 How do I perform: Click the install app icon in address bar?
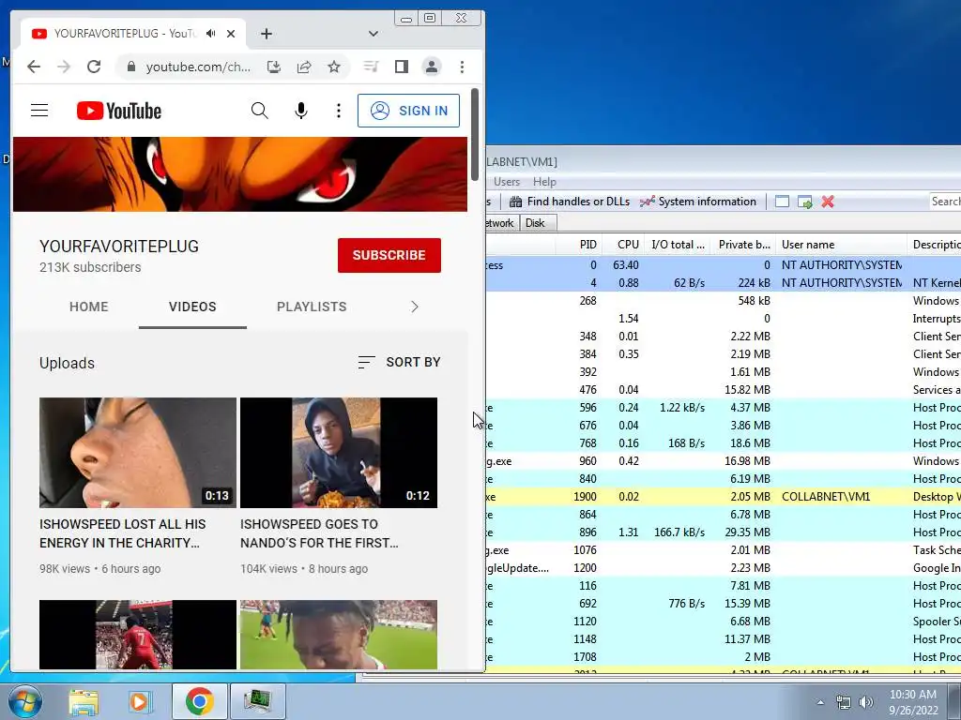pyautogui.click(x=274, y=67)
